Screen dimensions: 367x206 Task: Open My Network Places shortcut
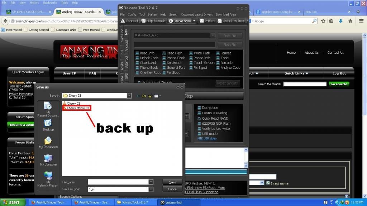pyautogui.click(x=48, y=178)
